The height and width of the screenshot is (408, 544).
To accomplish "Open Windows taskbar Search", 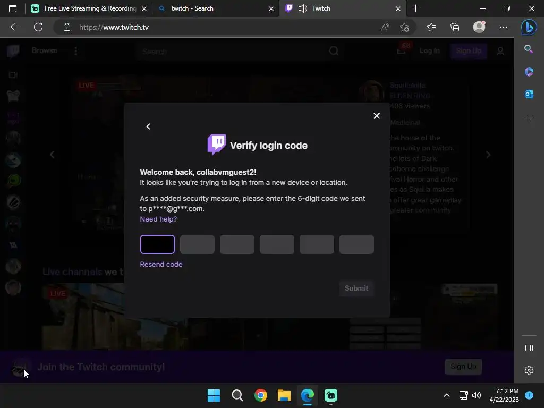I will 237,395.
